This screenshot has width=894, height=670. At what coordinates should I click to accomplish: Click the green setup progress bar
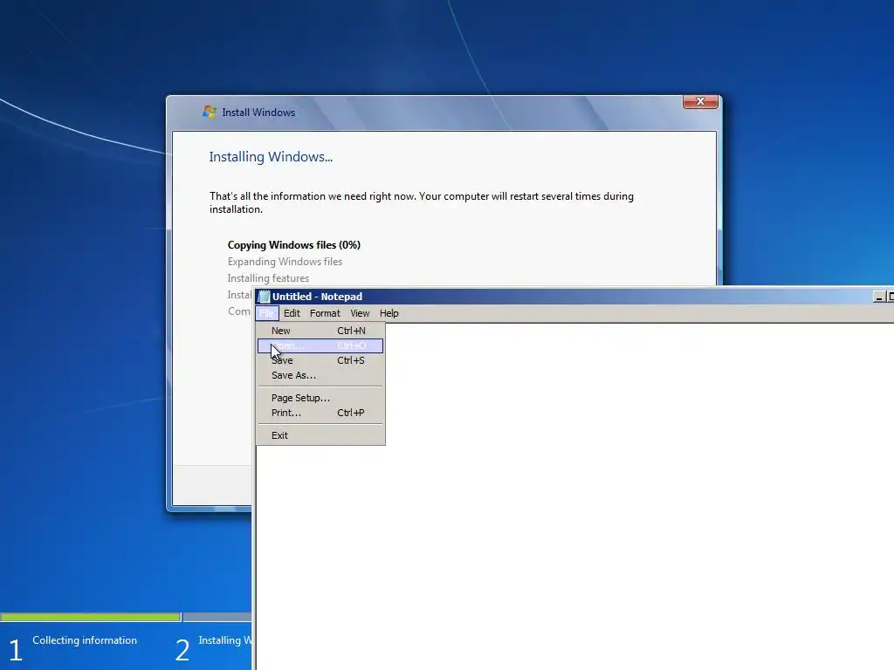90,617
